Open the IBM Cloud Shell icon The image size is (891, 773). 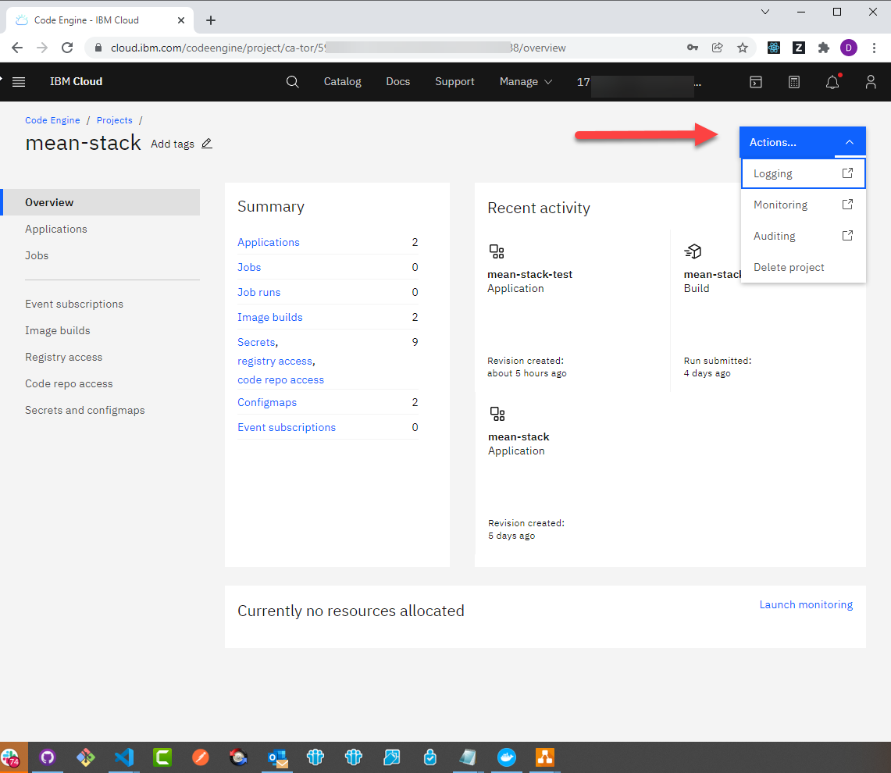(756, 82)
